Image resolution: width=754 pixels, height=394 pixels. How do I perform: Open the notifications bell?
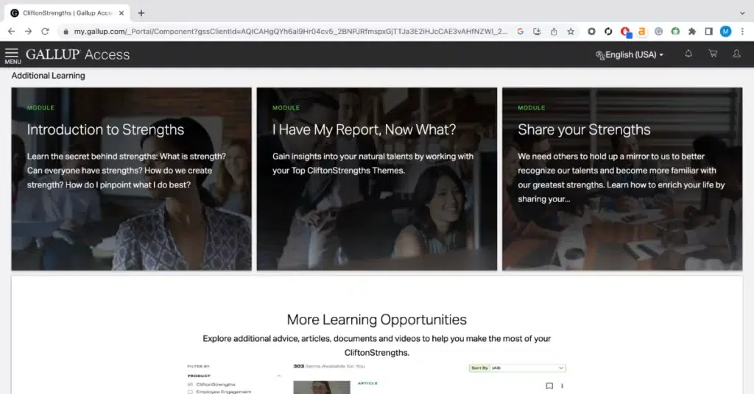pos(688,54)
